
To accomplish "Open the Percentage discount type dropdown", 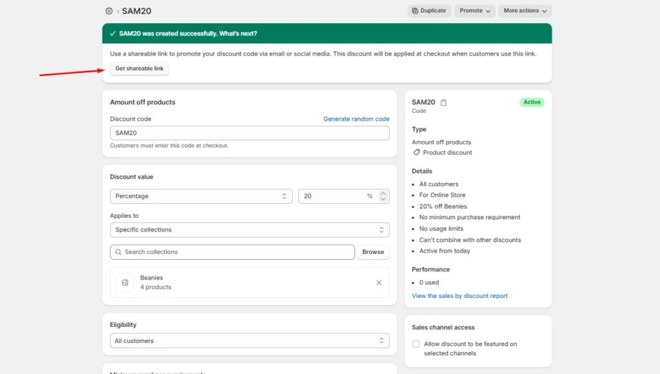I will pyautogui.click(x=201, y=196).
